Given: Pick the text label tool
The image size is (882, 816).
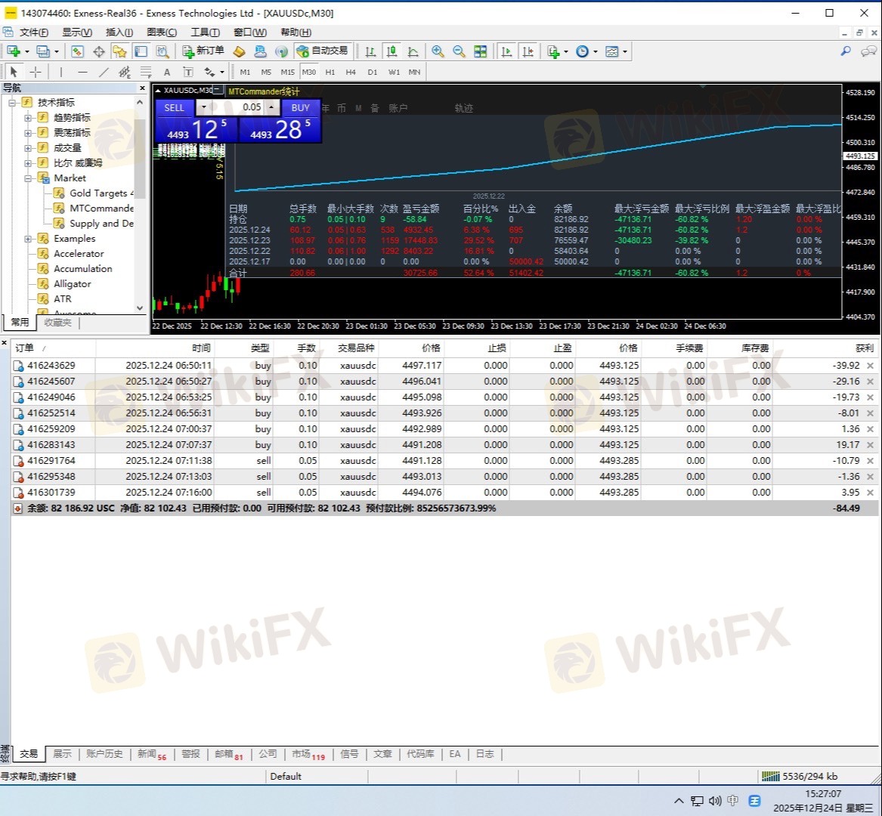Looking at the screenshot, I should point(167,72).
